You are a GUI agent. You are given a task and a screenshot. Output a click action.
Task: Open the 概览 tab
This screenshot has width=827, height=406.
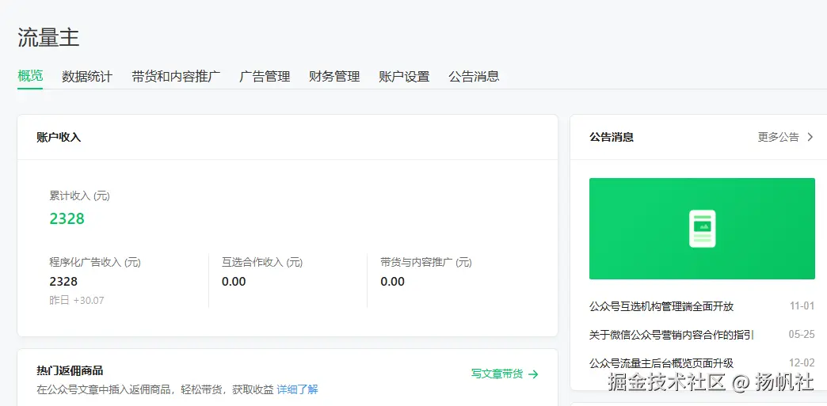coord(30,76)
